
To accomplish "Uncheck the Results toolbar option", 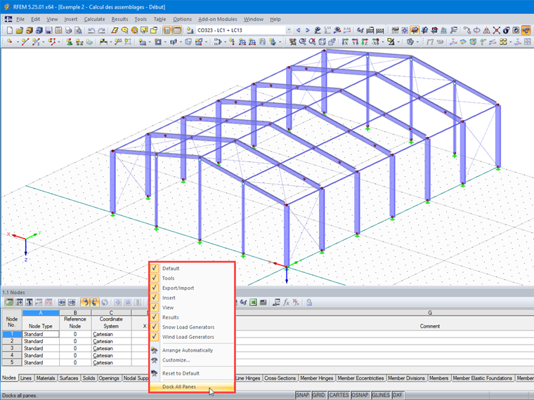I will pos(155,317).
